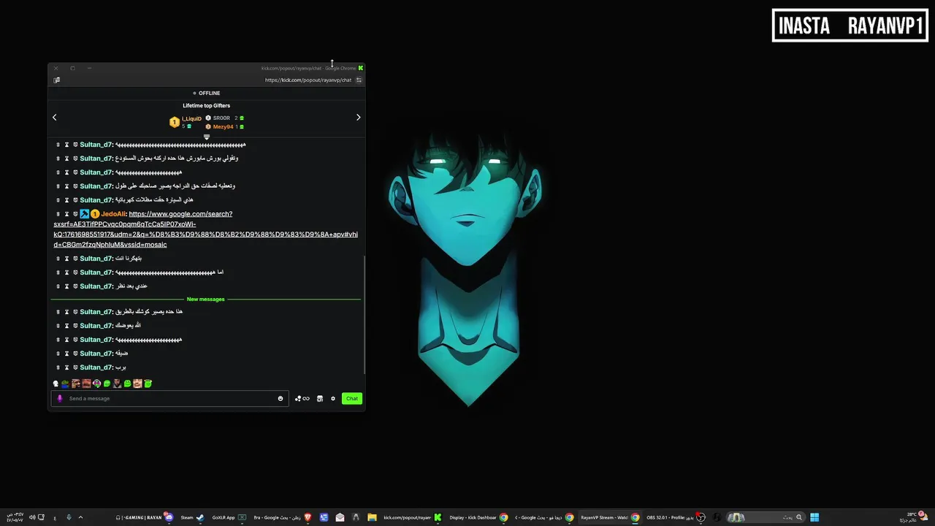The height and width of the screenshot is (526, 935).
Task: Click the green Chat send button
Action: pyautogui.click(x=352, y=399)
